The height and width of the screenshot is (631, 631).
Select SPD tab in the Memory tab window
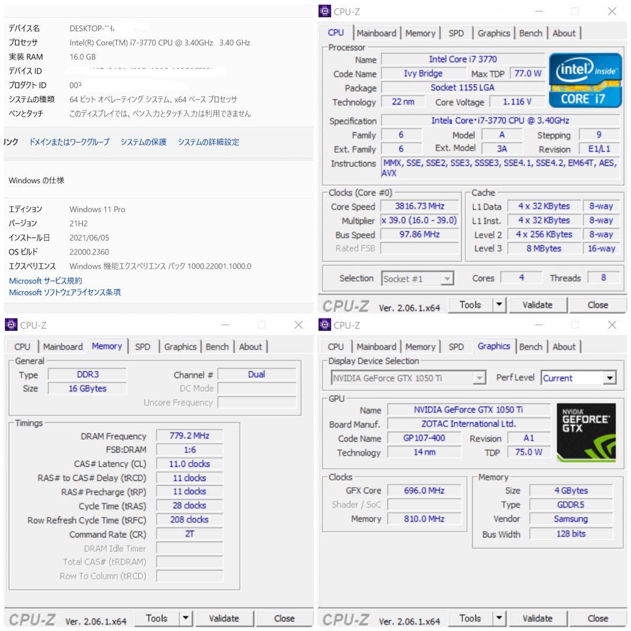coord(143,346)
